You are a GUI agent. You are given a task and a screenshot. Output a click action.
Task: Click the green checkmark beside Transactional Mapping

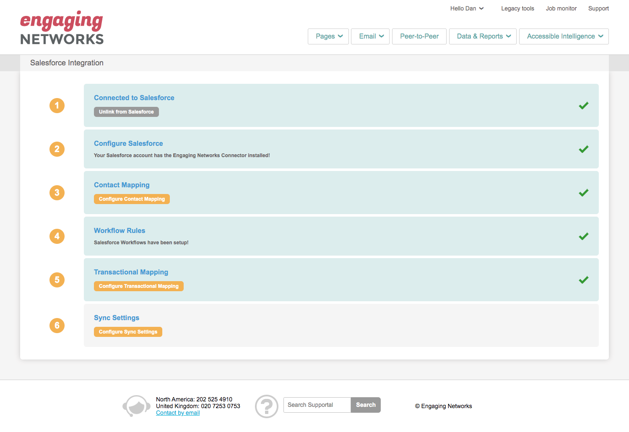(583, 280)
